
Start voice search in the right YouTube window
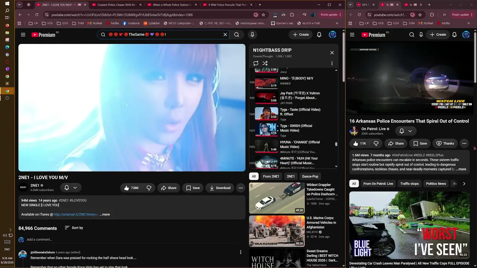click(421, 35)
